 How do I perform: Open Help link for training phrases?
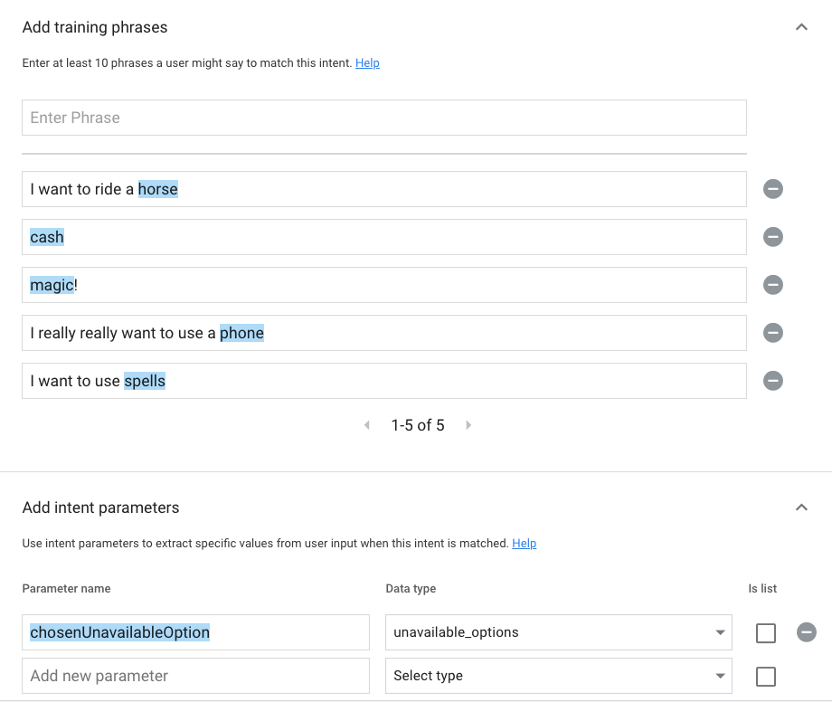coord(367,63)
